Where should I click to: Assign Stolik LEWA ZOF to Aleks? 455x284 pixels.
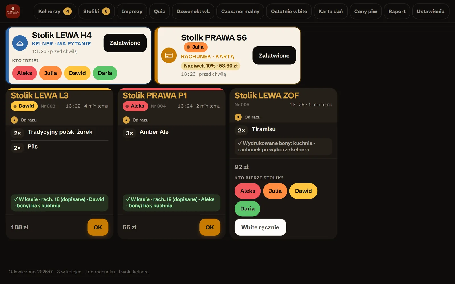pos(248,191)
